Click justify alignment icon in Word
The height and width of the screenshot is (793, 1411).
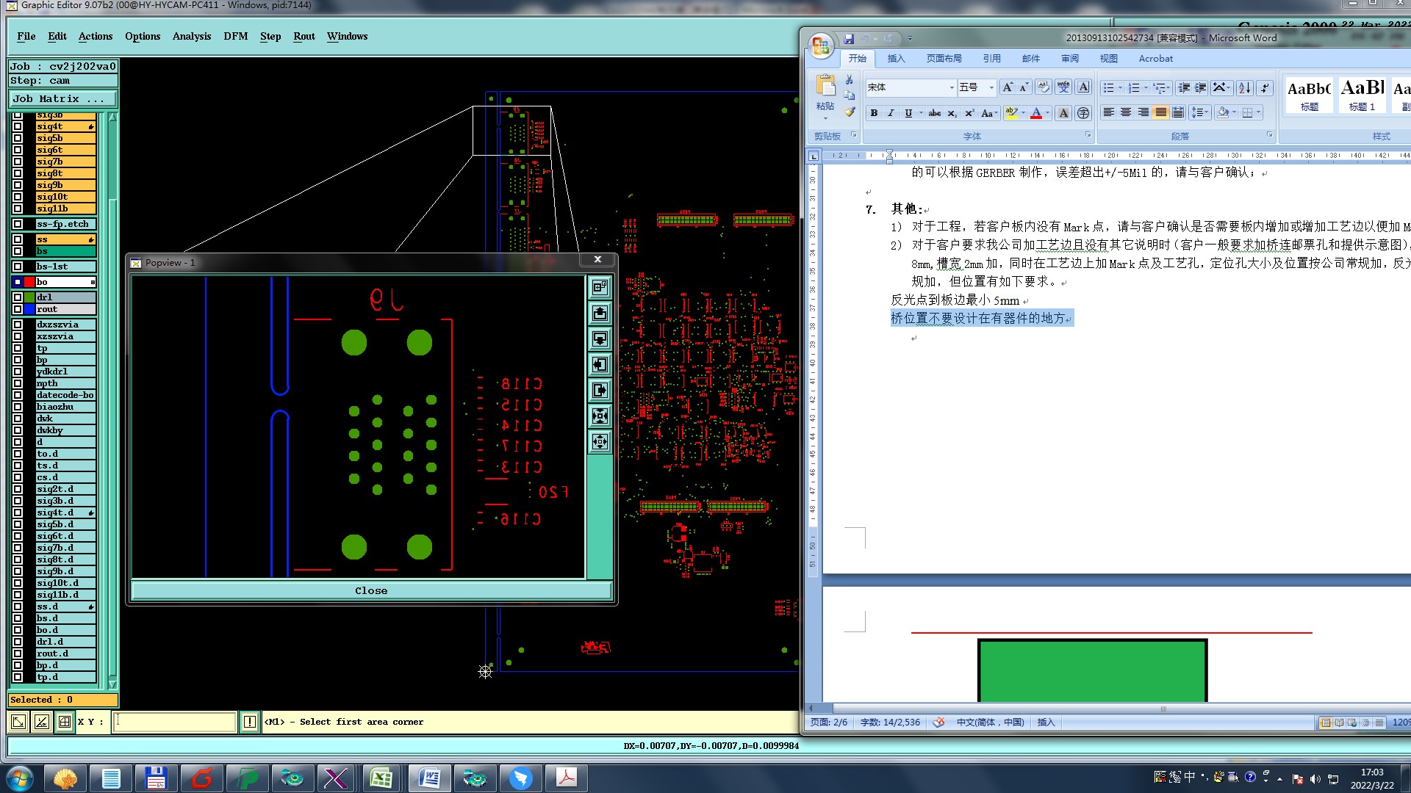point(1160,112)
